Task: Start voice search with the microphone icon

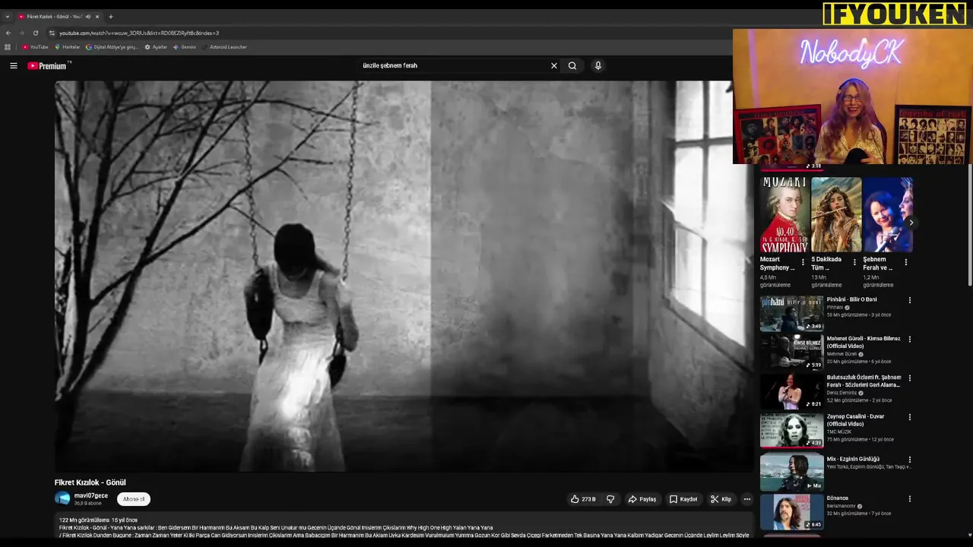Action: 598,66
